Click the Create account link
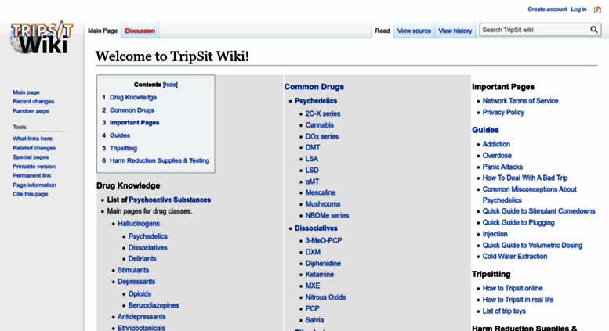The image size is (609, 331). coord(547,9)
